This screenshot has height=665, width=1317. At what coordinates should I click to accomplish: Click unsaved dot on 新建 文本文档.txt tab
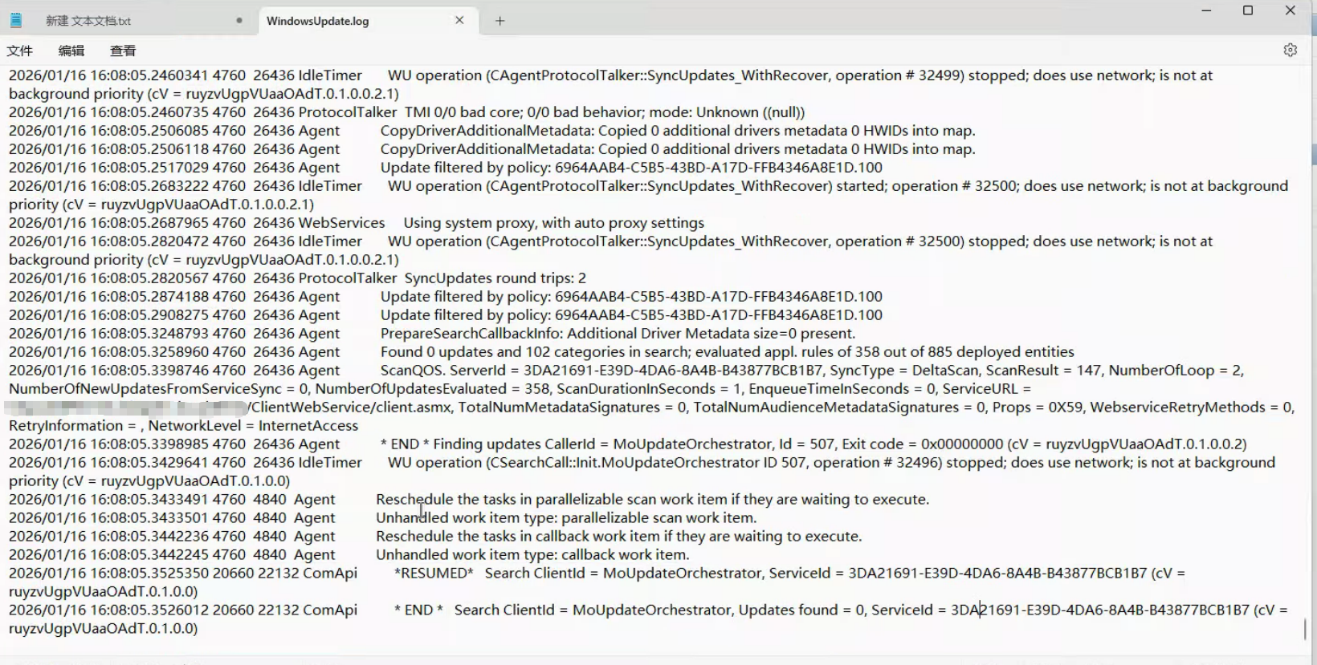[239, 21]
